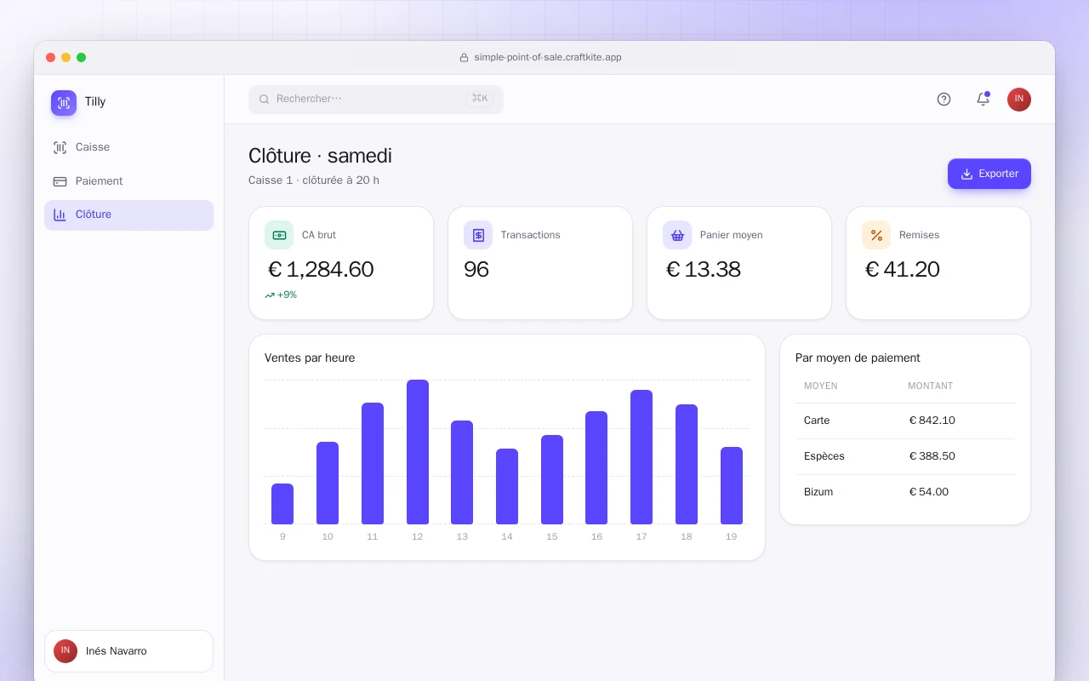Click the Remises percent icon
The image size is (1089, 681).
click(876, 235)
